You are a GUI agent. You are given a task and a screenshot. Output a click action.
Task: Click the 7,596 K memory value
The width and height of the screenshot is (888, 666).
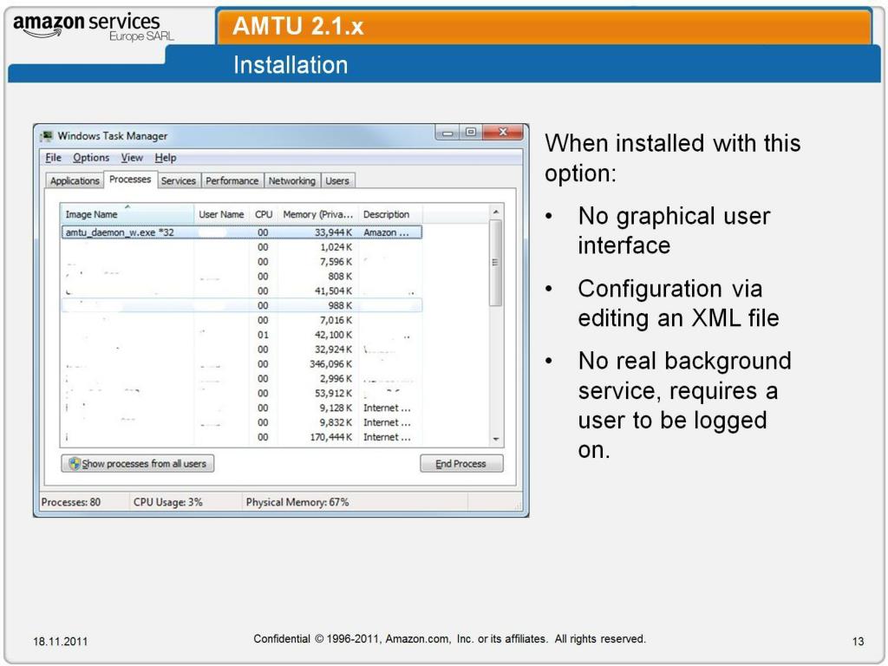tap(336, 262)
